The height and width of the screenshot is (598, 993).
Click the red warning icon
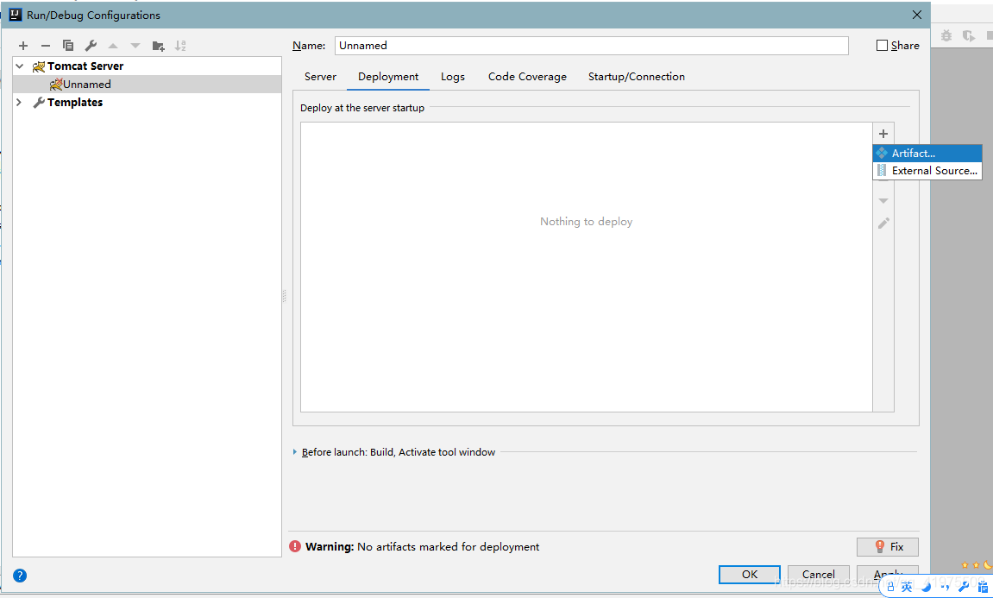295,546
